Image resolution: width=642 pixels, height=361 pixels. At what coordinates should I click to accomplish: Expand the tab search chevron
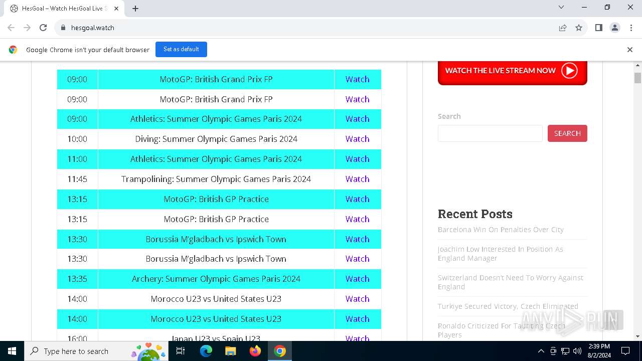coord(561,7)
